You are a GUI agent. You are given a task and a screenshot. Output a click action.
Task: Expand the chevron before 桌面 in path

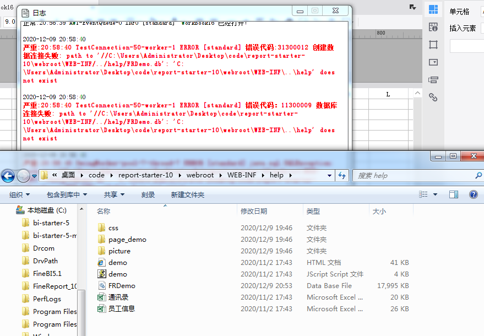tap(55, 175)
